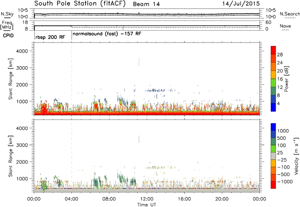Click 'normalsound (fast) -157 RF' text
The height and width of the screenshot is (207, 300).
pyautogui.click(x=107, y=34)
